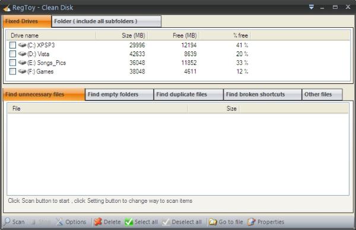Image resolution: width=356 pixels, height=230 pixels.
Task: Open the Find empty folders tab
Action: (119, 95)
